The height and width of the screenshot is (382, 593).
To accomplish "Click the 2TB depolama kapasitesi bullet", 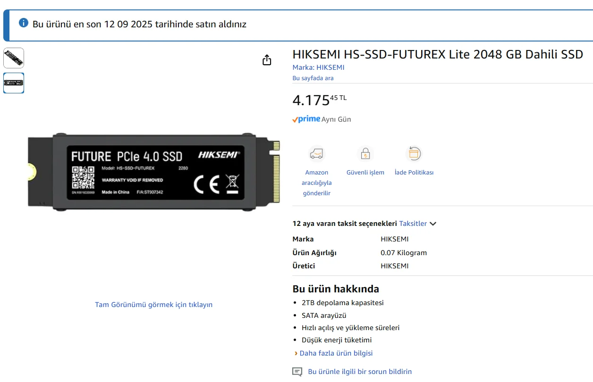I will pos(343,303).
